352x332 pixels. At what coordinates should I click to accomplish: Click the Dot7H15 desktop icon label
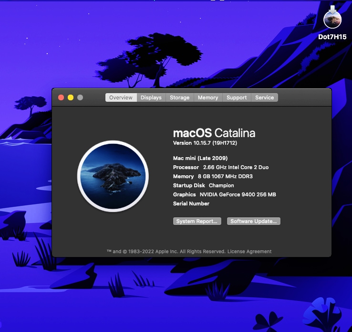pos(332,37)
